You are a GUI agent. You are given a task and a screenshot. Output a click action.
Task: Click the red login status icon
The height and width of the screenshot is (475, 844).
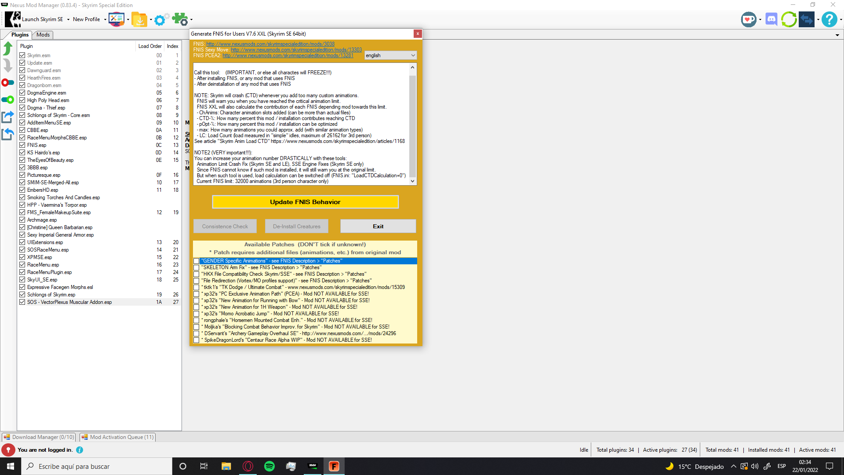pyautogui.click(x=8, y=450)
